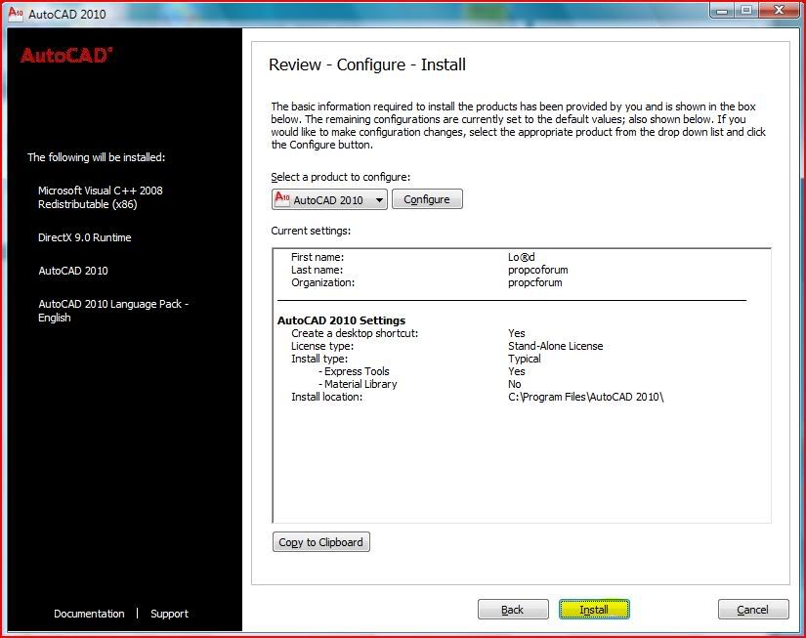The image size is (806, 638).
Task: Click the 'propcforum' organization value
Action: [x=535, y=282]
